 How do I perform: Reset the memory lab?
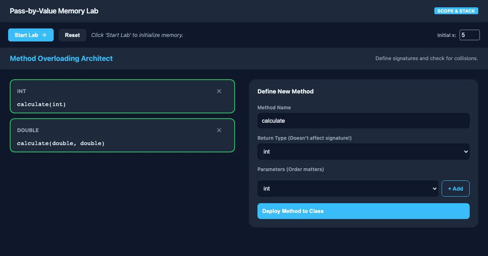(x=72, y=35)
